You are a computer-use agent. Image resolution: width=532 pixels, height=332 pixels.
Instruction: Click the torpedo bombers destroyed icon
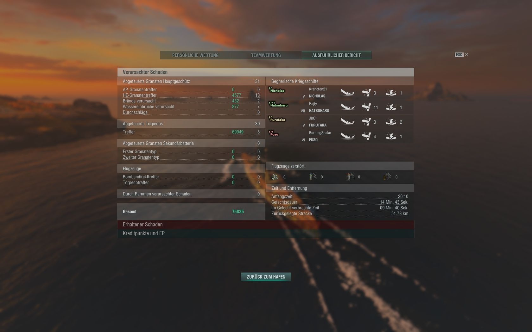(x=350, y=177)
